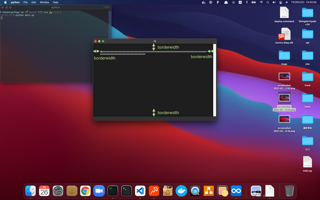Screen dimensions: 320x200
Task: Open the File menu
Action: [26, 2]
